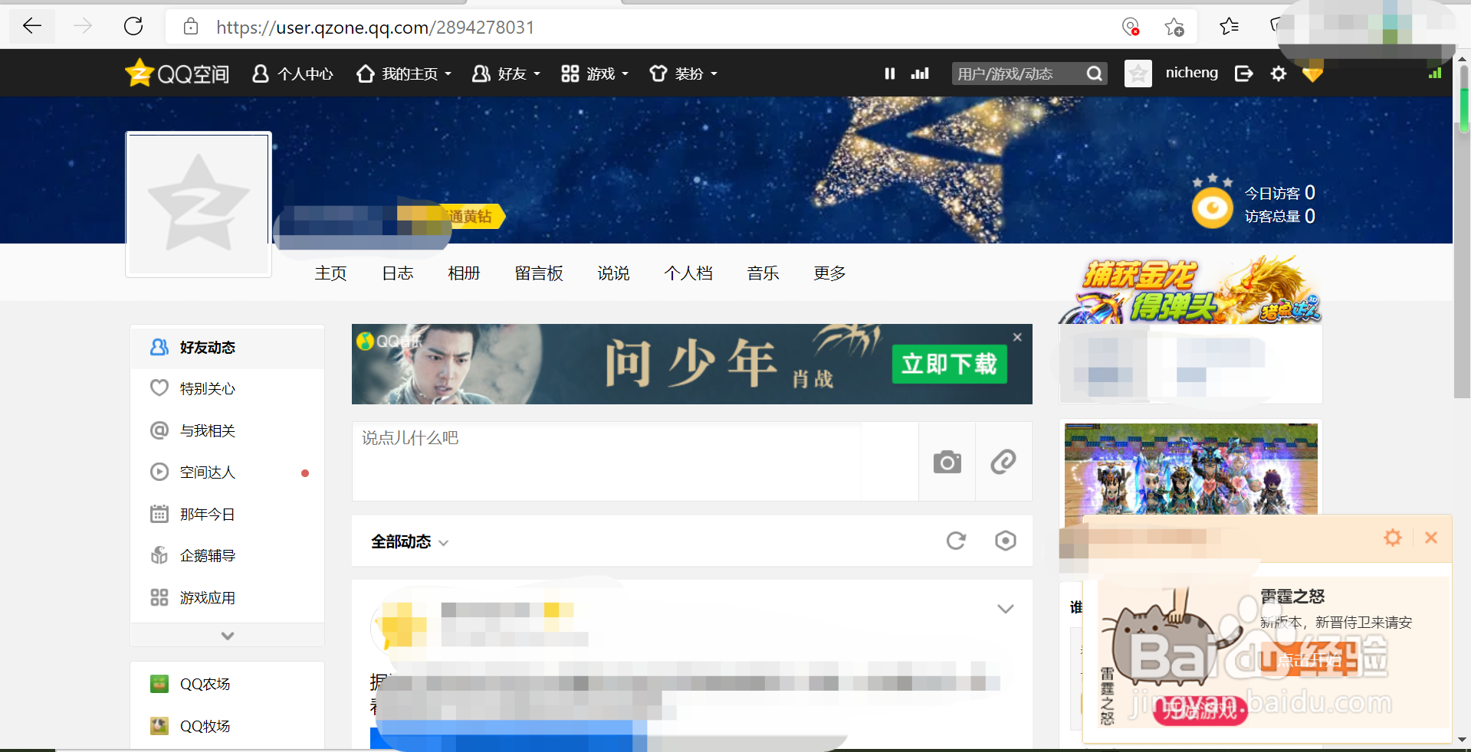Open the settings gear in top bar
The height and width of the screenshot is (752, 1471).
1279,74
